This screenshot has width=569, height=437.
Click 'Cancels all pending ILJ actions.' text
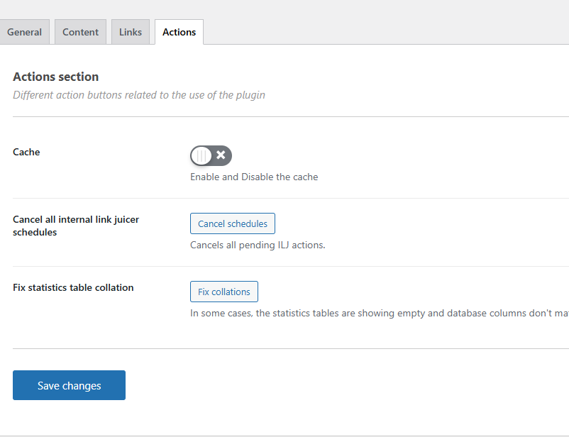(x=258, y=245)
